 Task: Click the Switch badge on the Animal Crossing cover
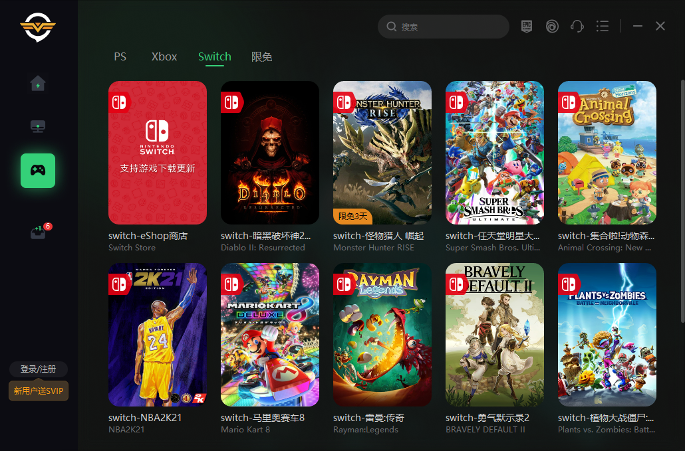click(x=569, y=102)
